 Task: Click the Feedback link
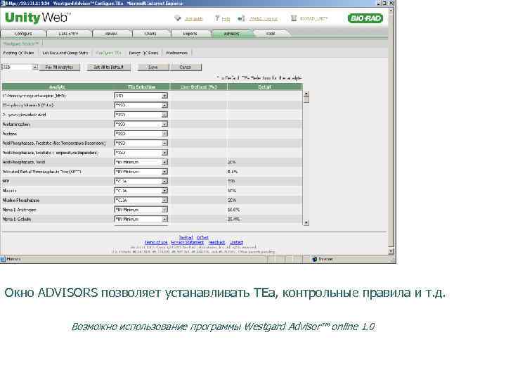click(217, 242)
